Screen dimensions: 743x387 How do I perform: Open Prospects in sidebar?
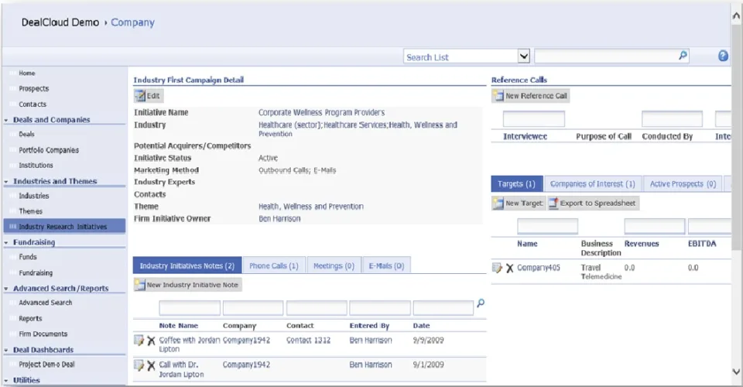click(33, 88)
